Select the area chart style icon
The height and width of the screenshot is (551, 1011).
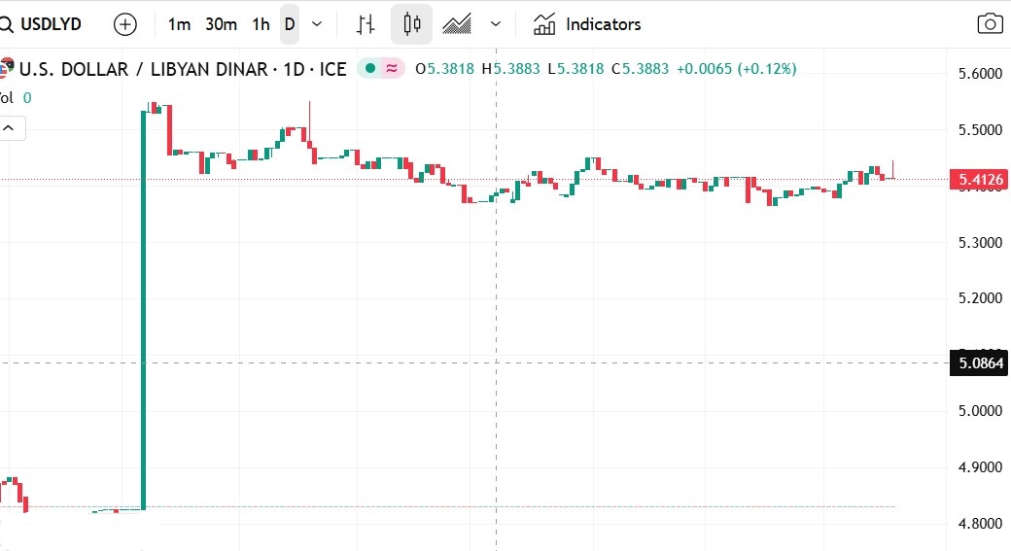457,24
